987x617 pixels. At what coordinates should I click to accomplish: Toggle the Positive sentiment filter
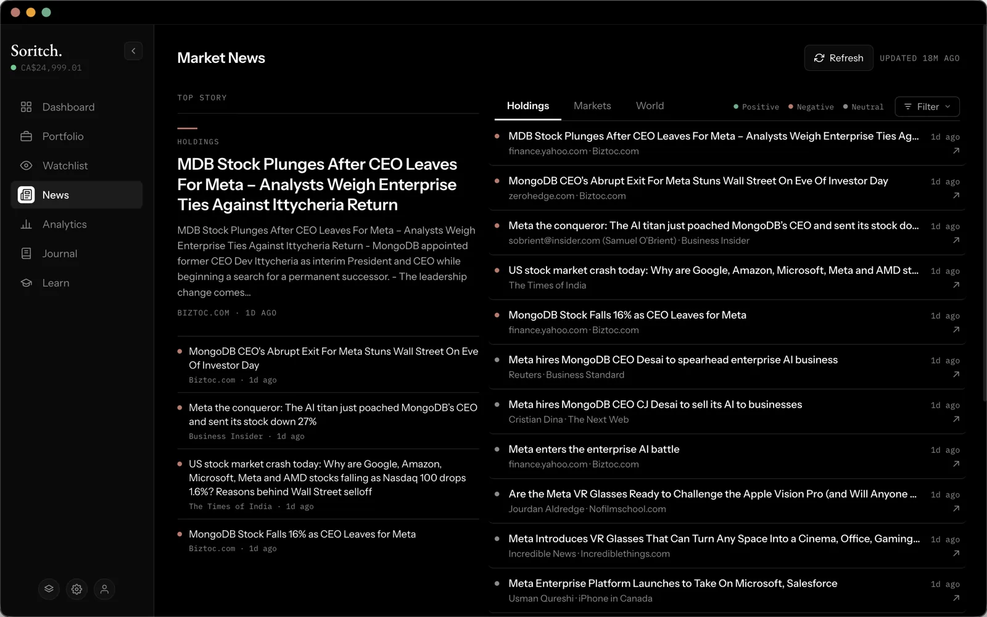[756, 107]
